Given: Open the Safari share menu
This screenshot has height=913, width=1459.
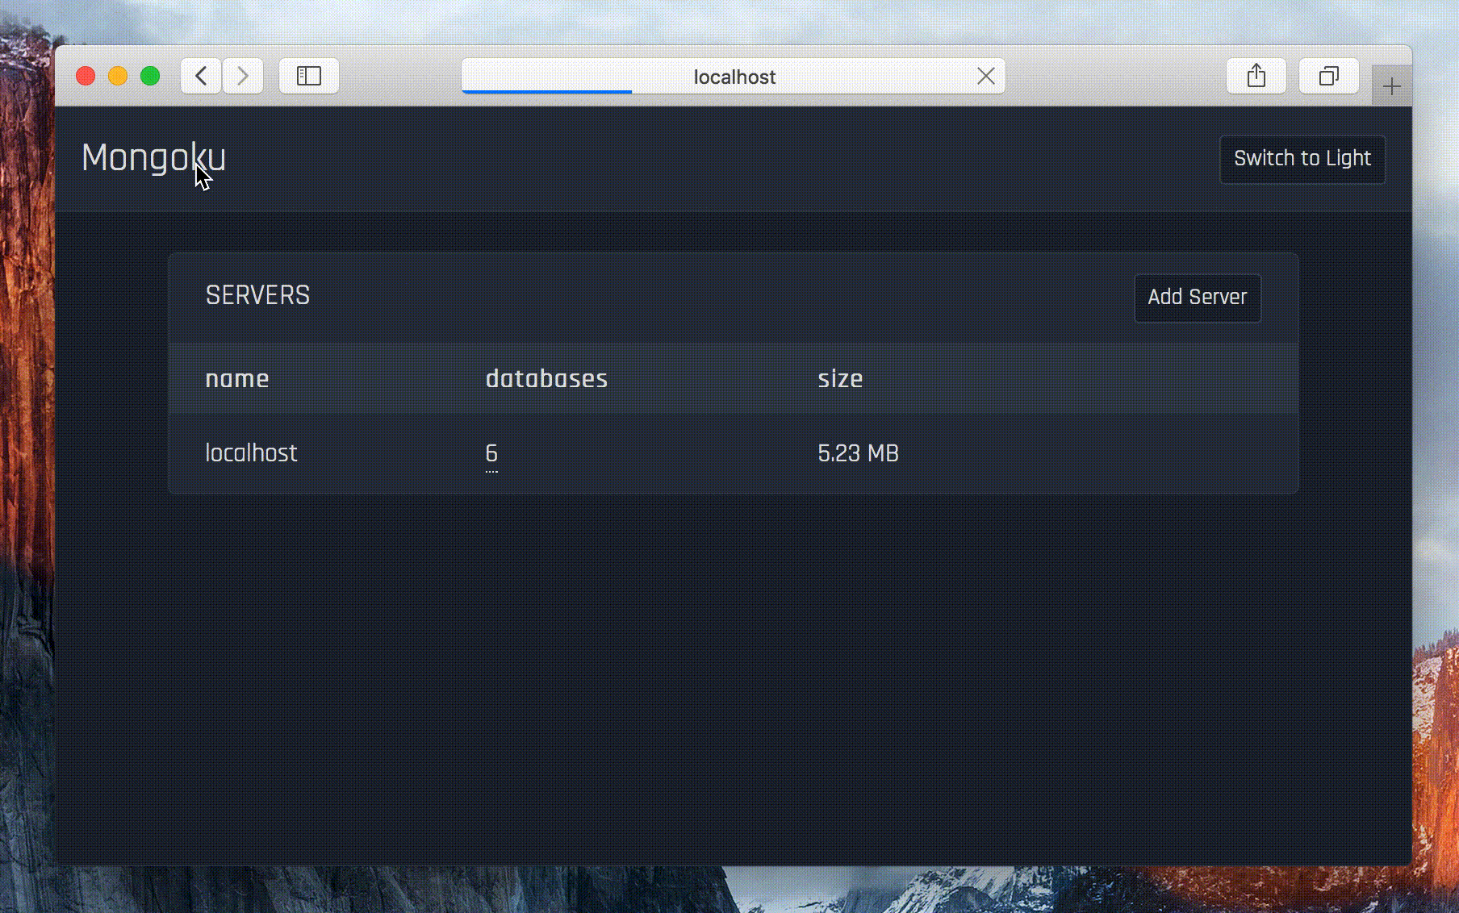Looking at the screenshot, I should tap(1256, 77).
